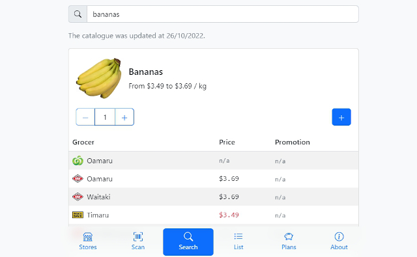Image resolution: width=417 pixels, height=257 pixels.
Task: Open the Plans piggy bank tab
Action: click(x=289, y=241)
